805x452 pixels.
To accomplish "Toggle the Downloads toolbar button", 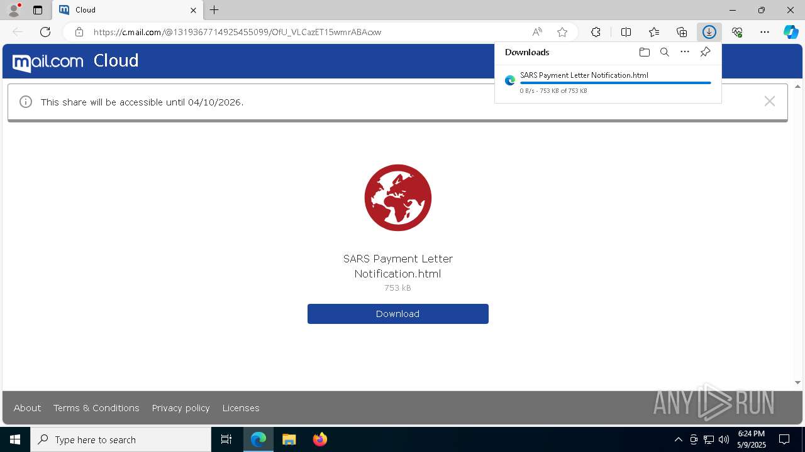I will (x=709, y=32).
